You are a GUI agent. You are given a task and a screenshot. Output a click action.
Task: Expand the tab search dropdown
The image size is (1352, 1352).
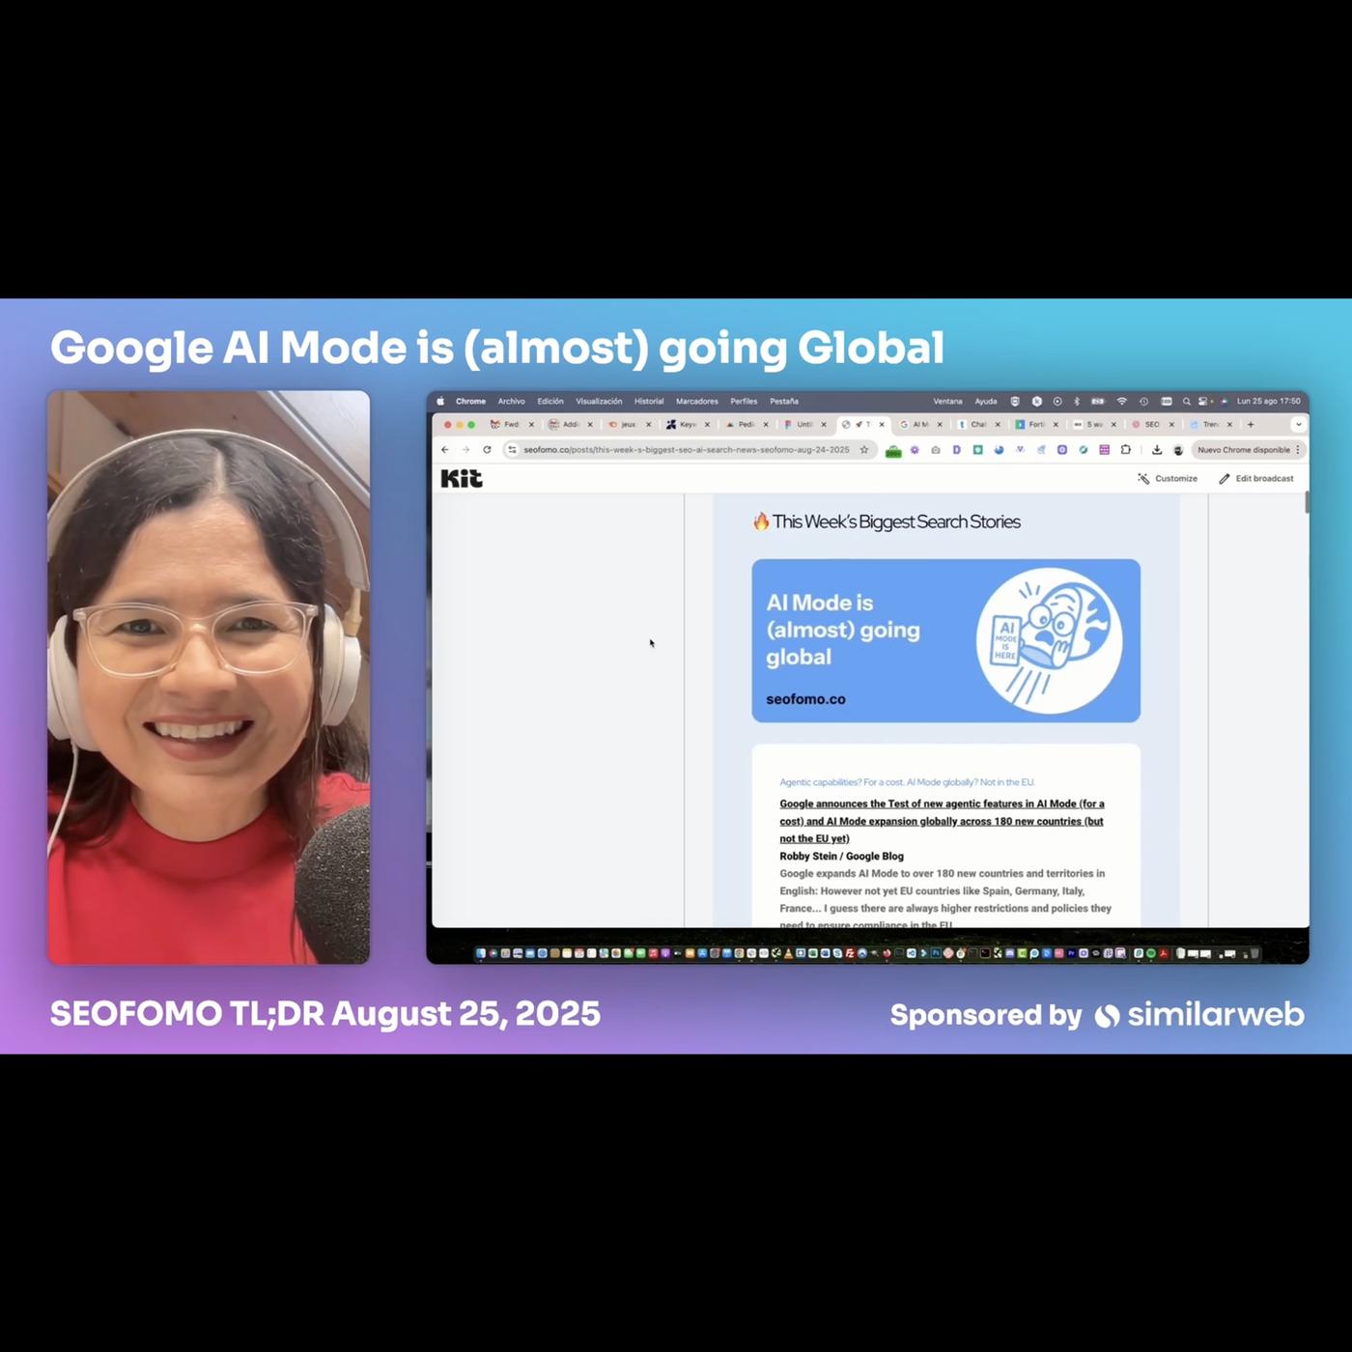coord(1298,424)
